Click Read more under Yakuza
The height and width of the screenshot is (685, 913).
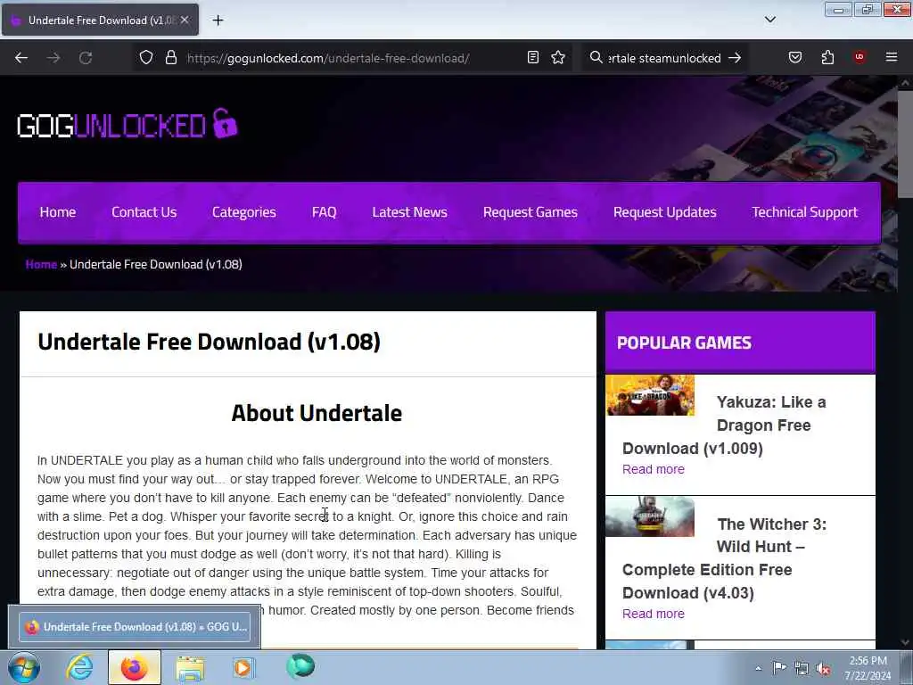tap(654, 469)
